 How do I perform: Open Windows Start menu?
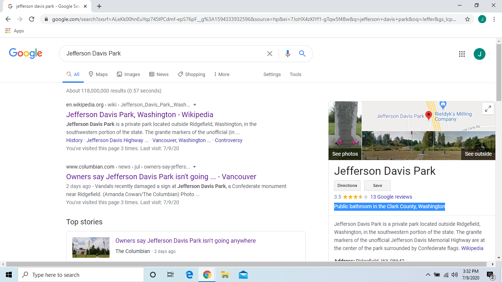click(x=9, y=275)
